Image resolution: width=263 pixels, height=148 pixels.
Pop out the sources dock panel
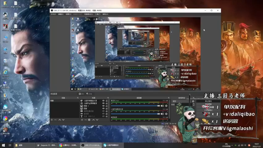pyautogui.click(x=108, y=98)
